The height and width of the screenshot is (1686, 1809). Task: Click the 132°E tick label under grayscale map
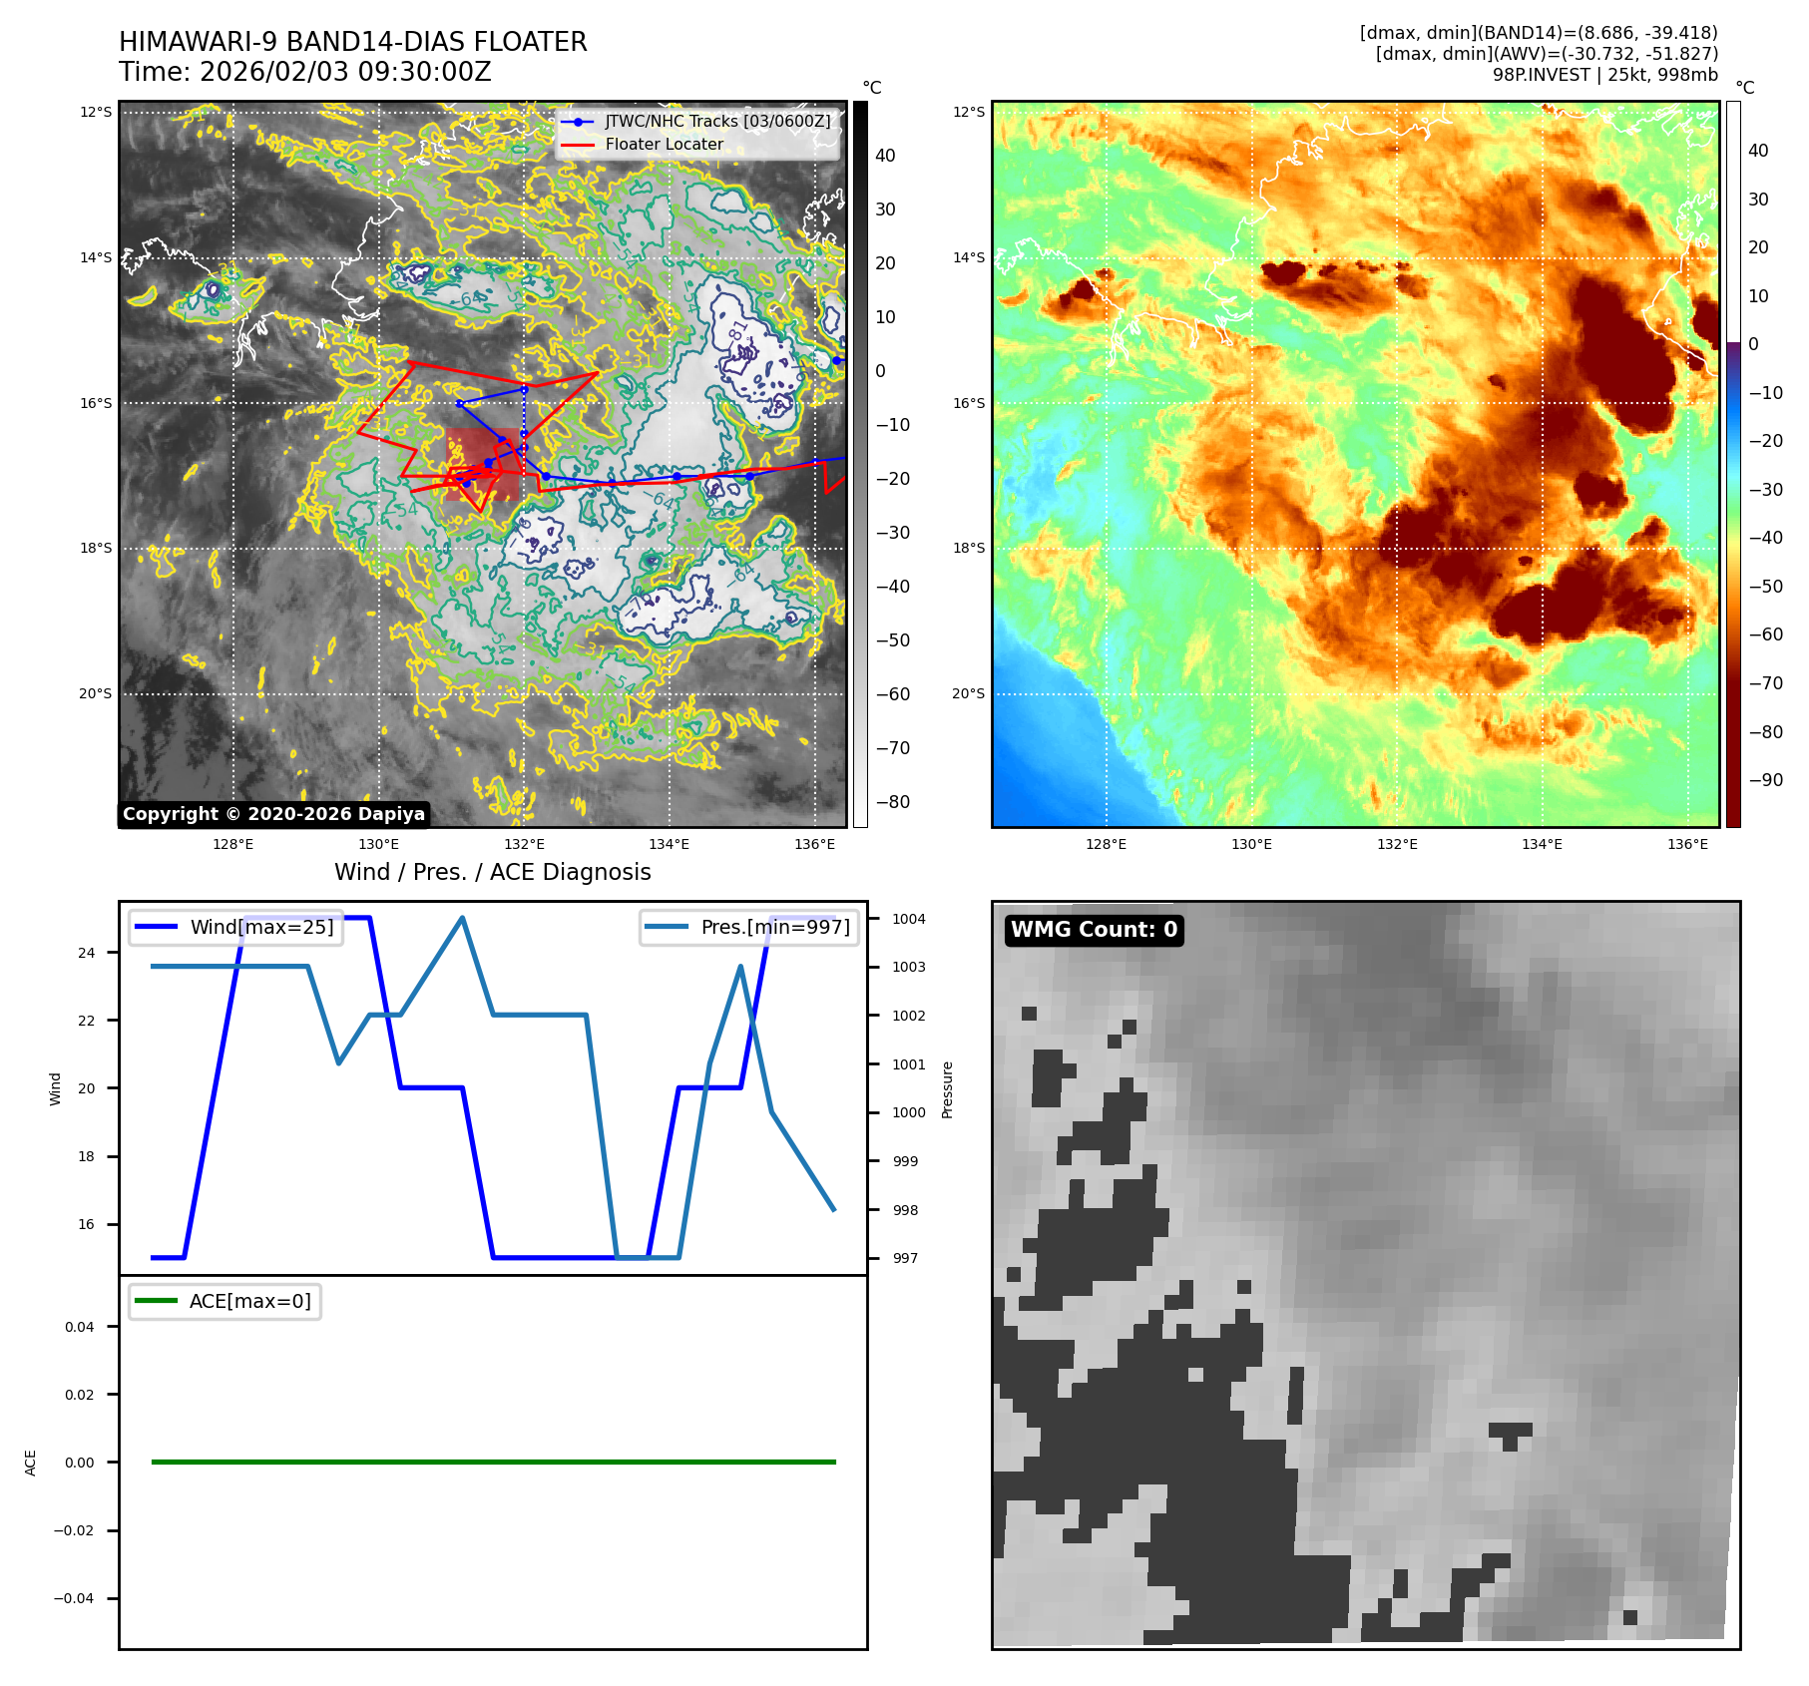tap(524, 845)
